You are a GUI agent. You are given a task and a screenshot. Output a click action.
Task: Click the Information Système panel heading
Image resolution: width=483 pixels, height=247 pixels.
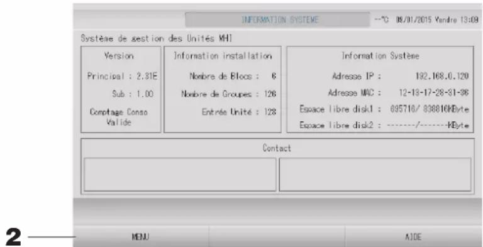380,56
